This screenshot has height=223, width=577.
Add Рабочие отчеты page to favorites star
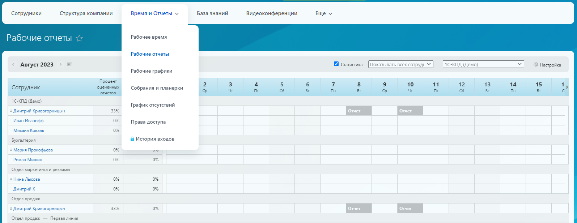click(x=79, y=38)
